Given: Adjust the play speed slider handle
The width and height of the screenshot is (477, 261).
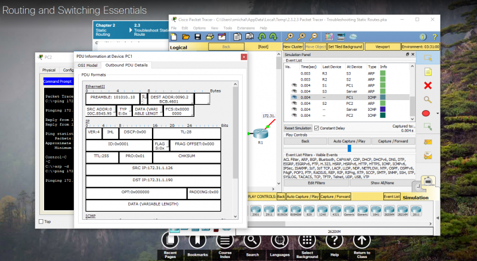Looking at the screenshot, I should 349,148.
